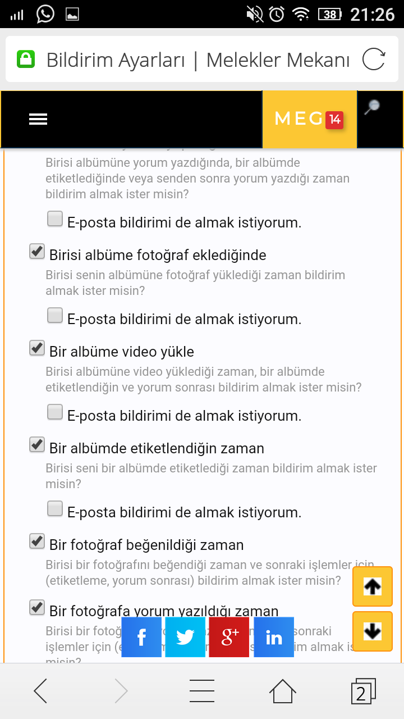Share the page on Facebook

pyautogui.click(x=141, y=637)
